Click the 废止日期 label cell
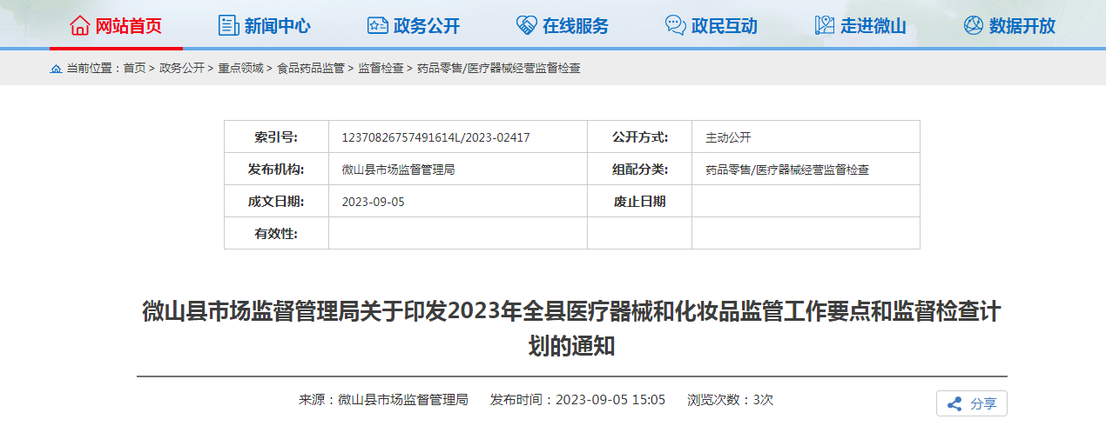The image size is (1106, 426). (x=639, y=202)
